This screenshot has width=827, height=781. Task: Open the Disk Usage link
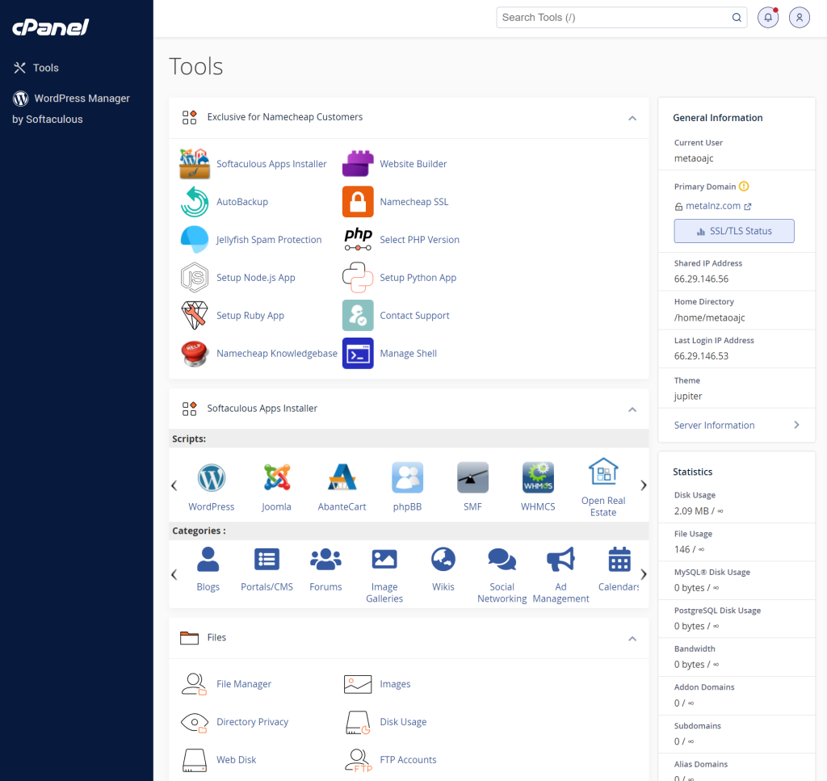click(403, 722)
